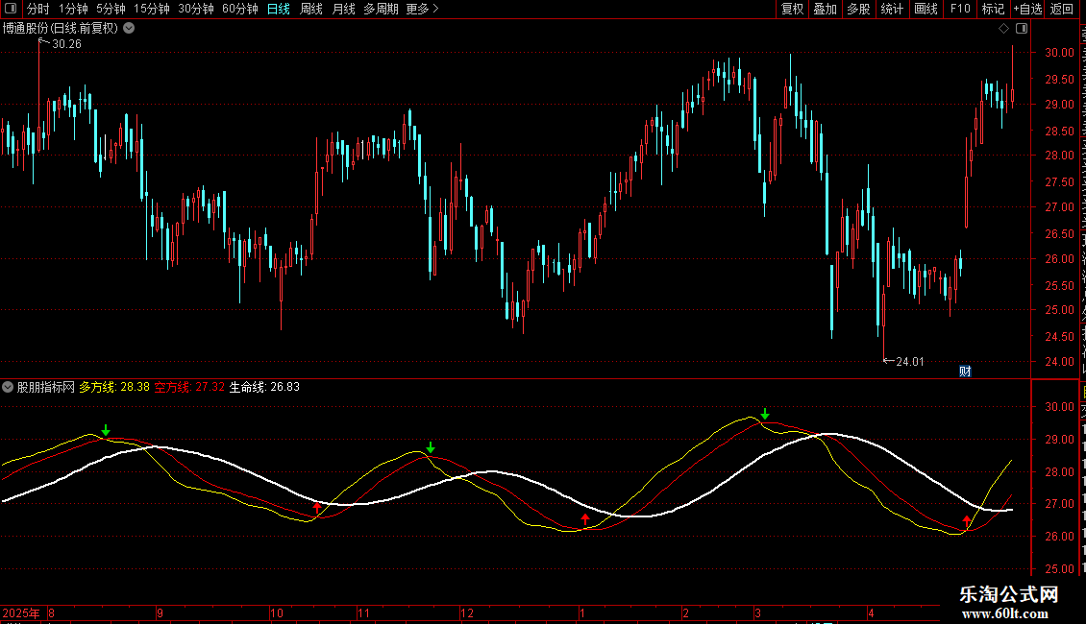1086x624 pixels.
Task: Click 30.26 high price label
Action: pos(66,44)
